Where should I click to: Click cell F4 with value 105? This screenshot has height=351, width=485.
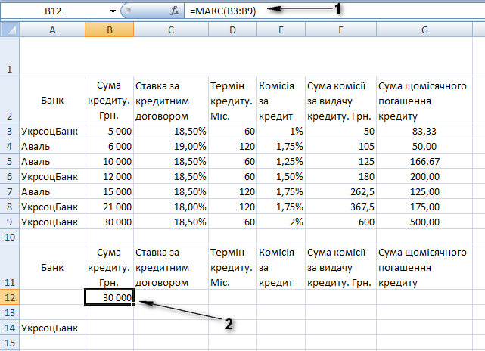[340, 146]
